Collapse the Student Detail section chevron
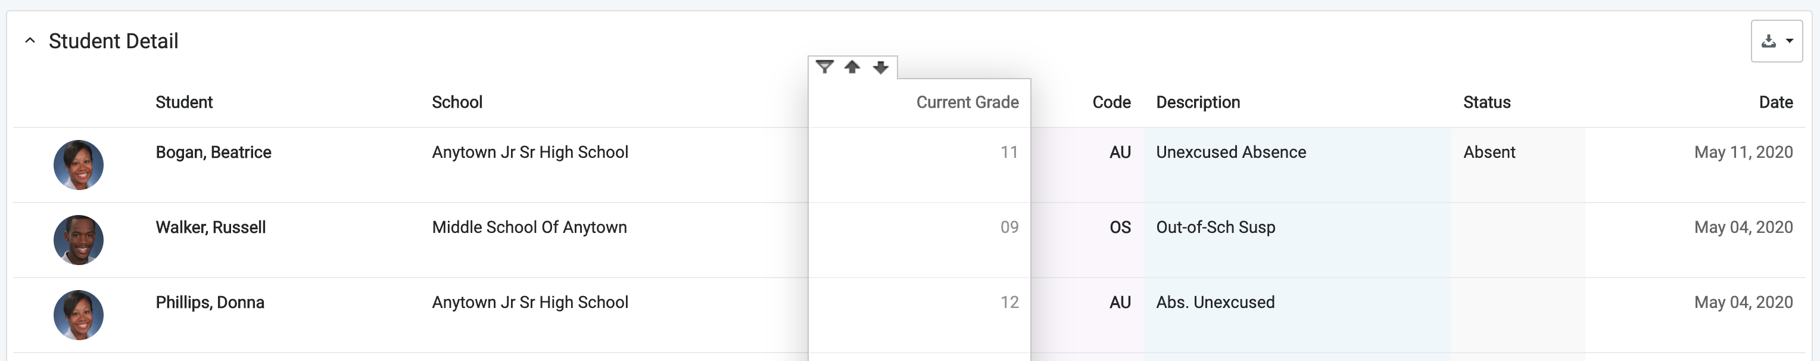The width and height of the screenshot is (1820, 361). (30, 41)
